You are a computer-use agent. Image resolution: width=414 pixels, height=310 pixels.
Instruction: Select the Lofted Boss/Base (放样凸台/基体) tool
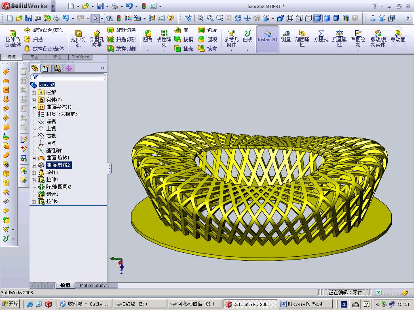[x=44, y=48]
